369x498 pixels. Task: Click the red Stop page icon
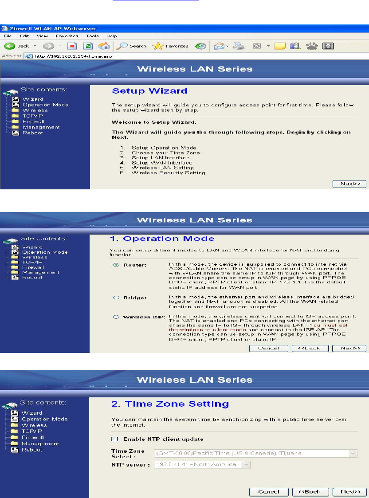coord(72,46)
